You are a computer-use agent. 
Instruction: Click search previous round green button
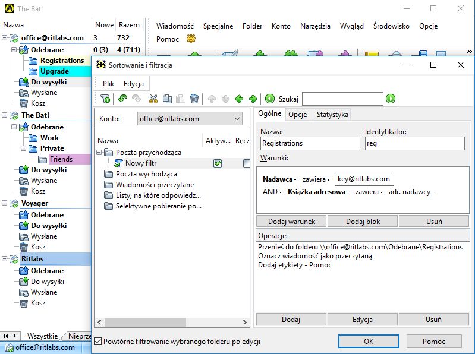click(x=270, y=99)
